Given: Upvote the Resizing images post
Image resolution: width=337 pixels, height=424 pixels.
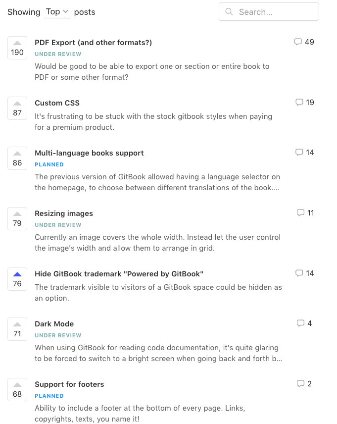Looking at the screenshot, I should (x=17, y=219).
